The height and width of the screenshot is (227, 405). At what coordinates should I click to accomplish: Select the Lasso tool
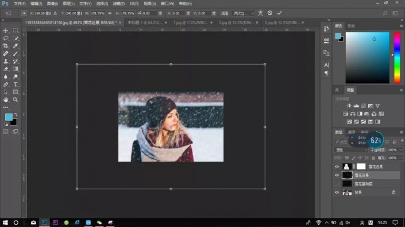tap(5, 38)
